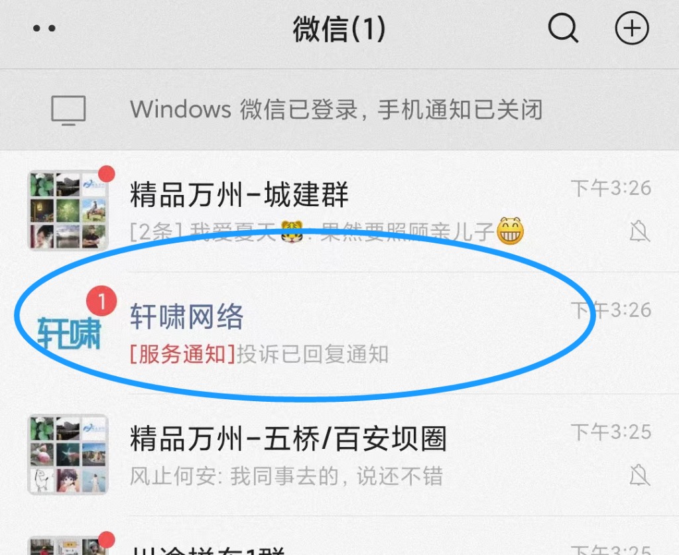Viewport: 679px width, 555px height.
Task: Tap the 微信(1) title
Action: pyautogui.click(x=339, y=29)
